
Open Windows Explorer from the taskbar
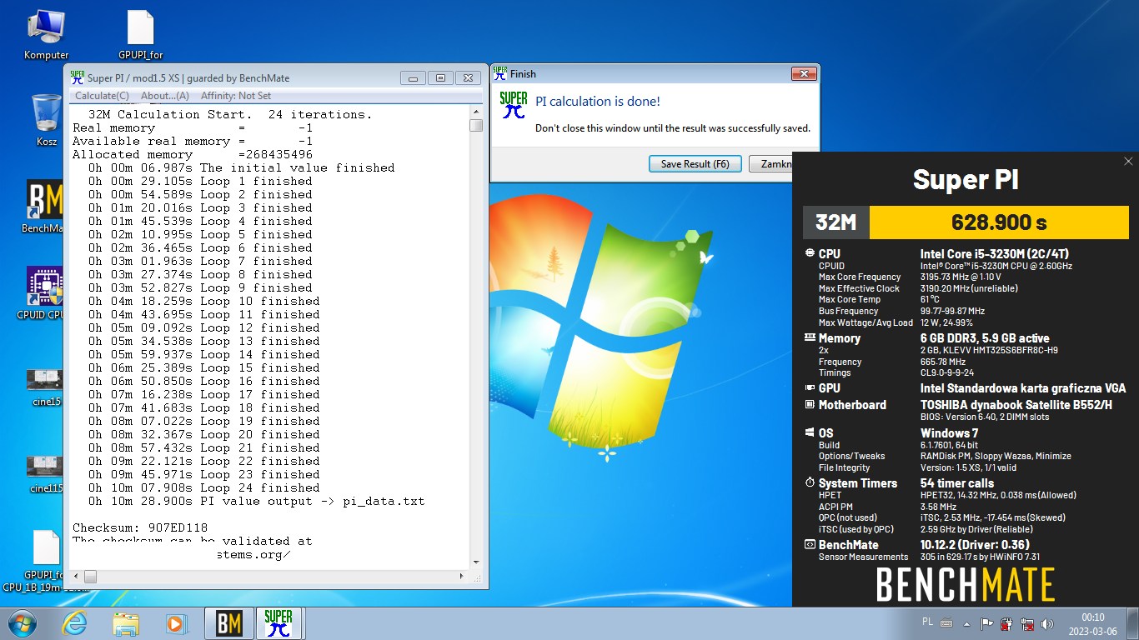pos(126,623)
